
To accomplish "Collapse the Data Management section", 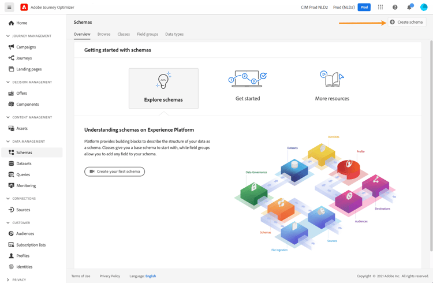I will tap(8, 141).
